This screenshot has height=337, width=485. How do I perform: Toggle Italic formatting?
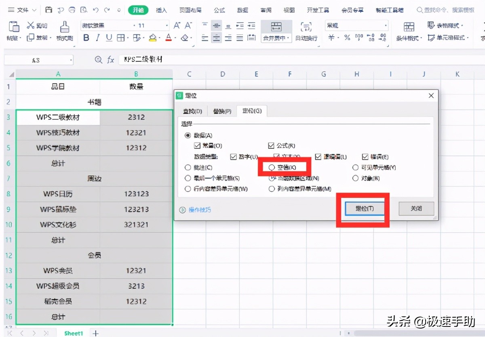coord(97,38)
